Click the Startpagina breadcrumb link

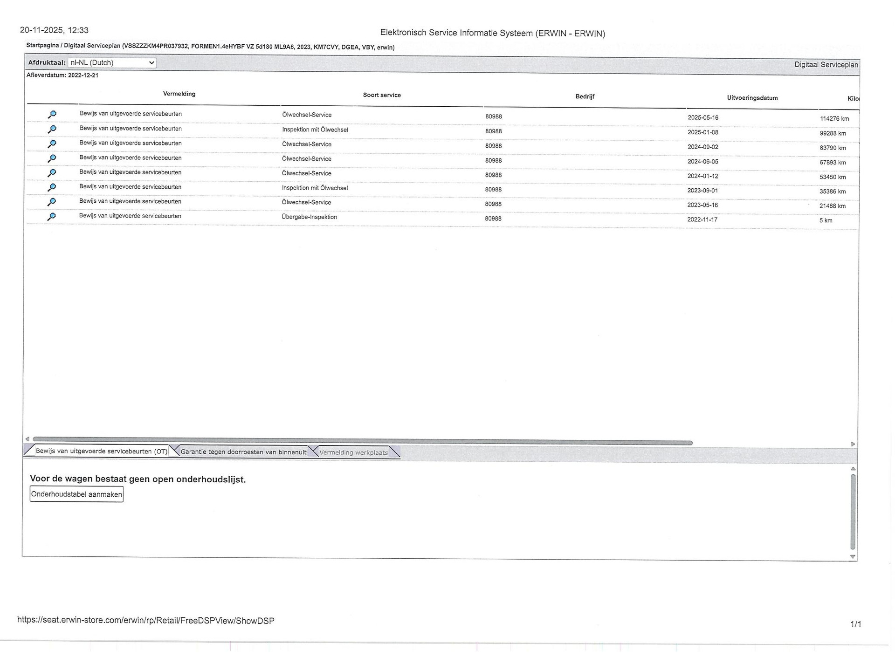pyautogui.click(x=42, y=46)
